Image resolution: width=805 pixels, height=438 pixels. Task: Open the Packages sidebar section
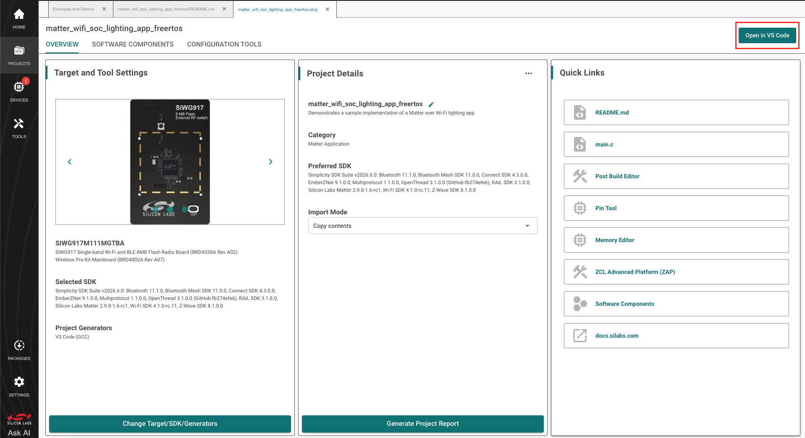point(19,350)
